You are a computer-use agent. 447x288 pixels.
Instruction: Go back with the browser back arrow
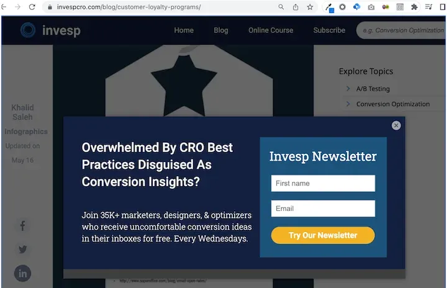click(x=4, y=7)
